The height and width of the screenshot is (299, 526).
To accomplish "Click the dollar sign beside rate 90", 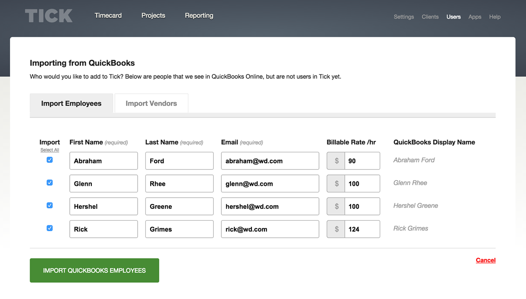I will [336, 161].
